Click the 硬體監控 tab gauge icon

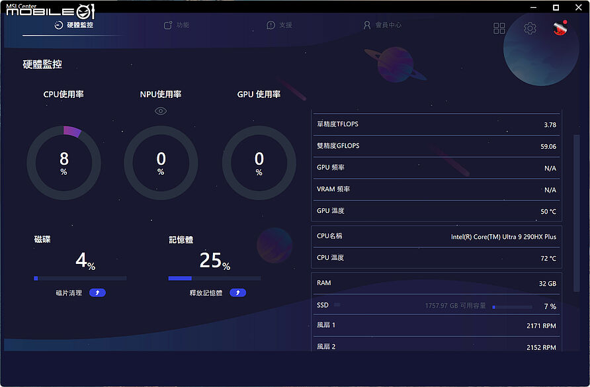click(x=59, y=25)
